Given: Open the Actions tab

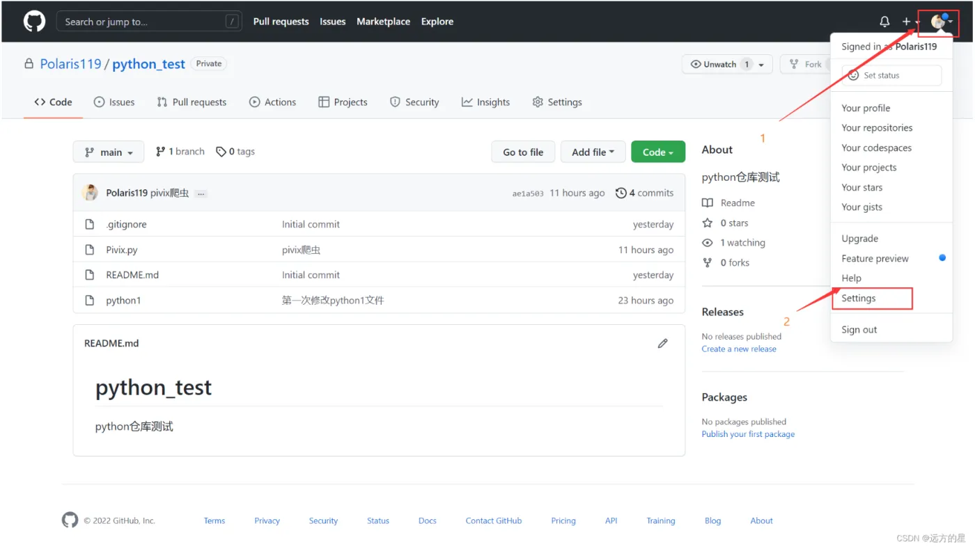Looking at the screenshot, I should pos(272,102).
